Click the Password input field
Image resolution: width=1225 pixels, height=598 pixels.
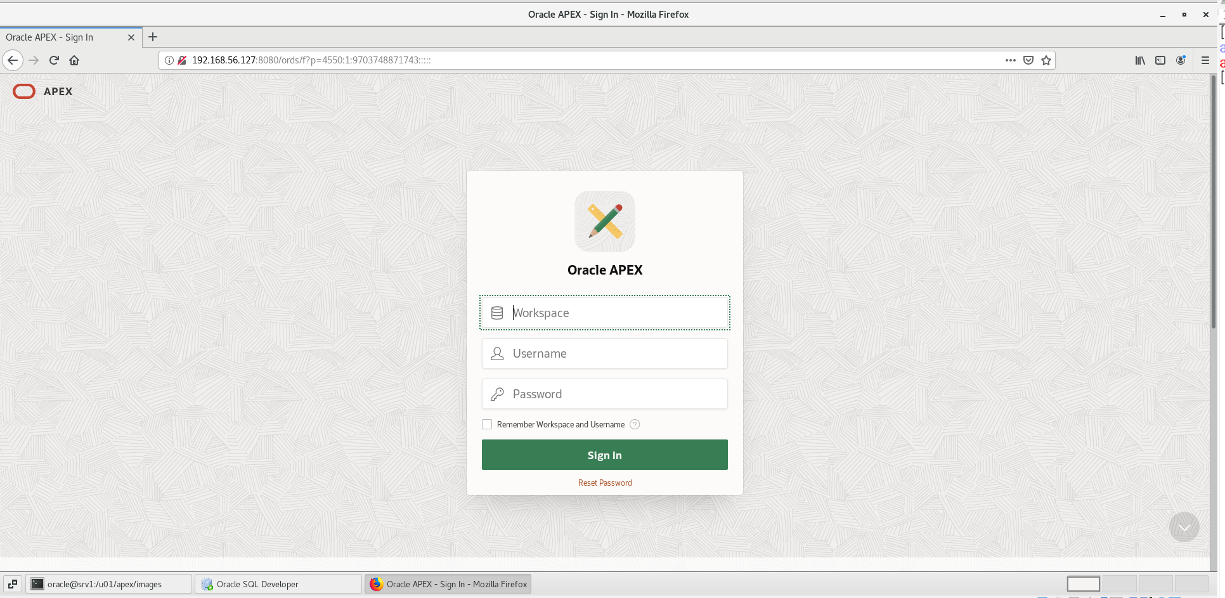tap(605, 394)
